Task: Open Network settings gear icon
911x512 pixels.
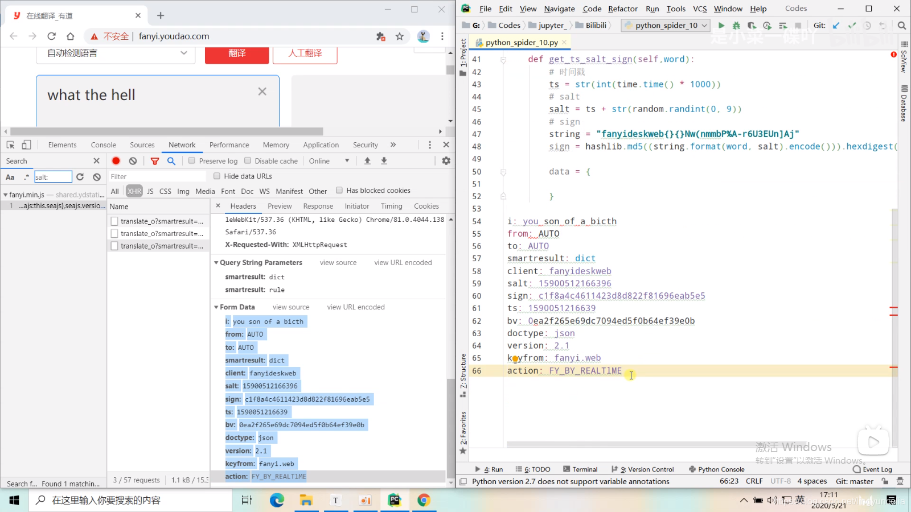Action: 446,161
